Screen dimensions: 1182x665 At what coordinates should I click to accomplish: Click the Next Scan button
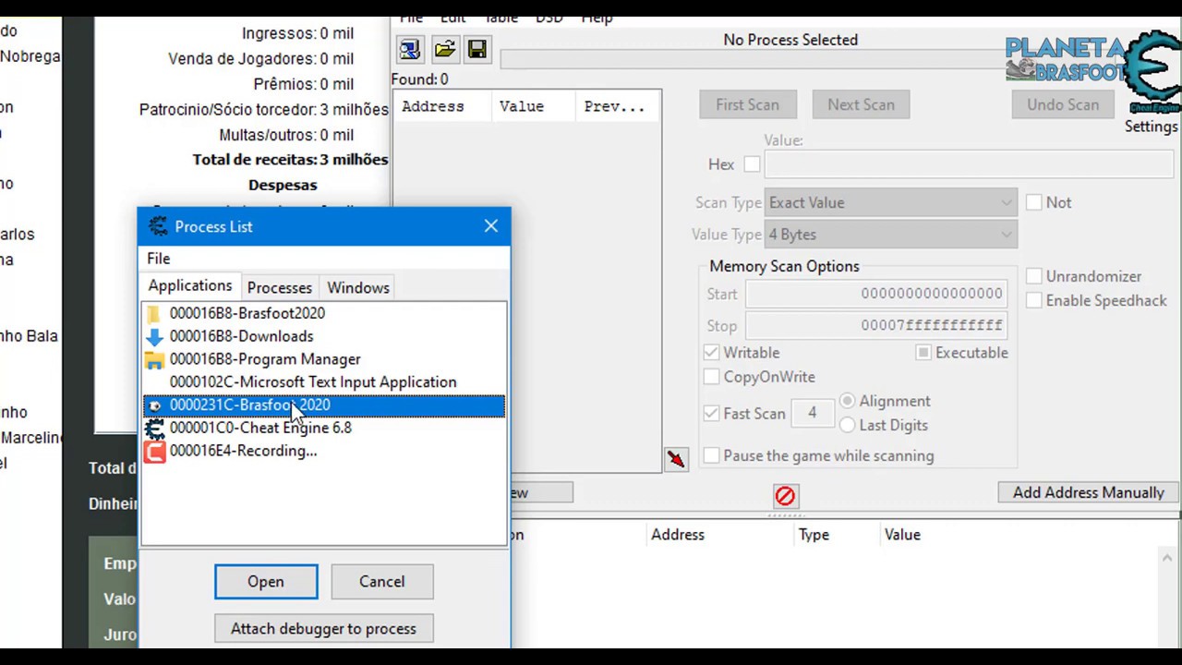tap(861, 104)
